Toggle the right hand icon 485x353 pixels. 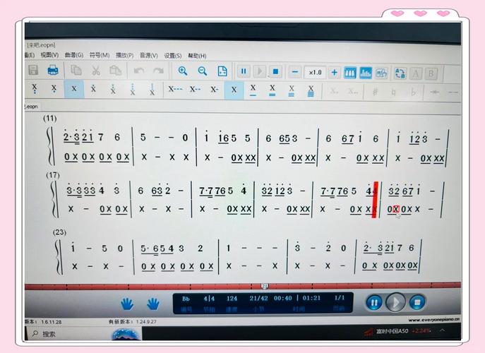pyautogui.click(x=152, y=304)
